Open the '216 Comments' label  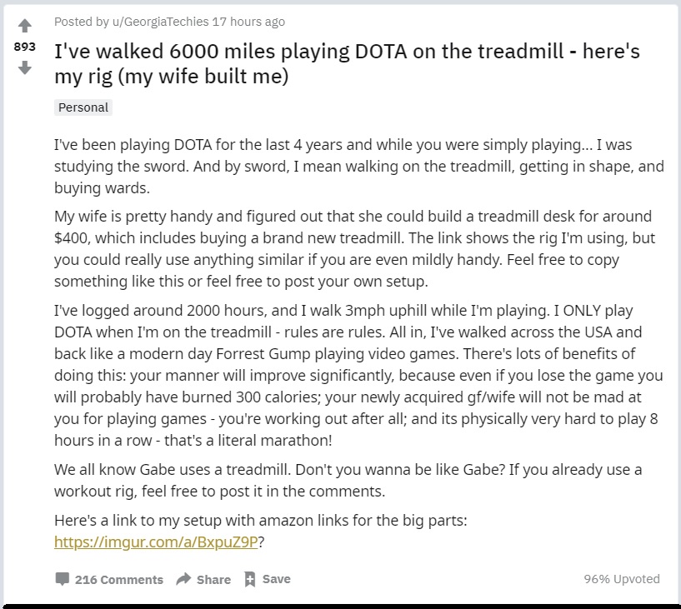[x=119, y=579]
